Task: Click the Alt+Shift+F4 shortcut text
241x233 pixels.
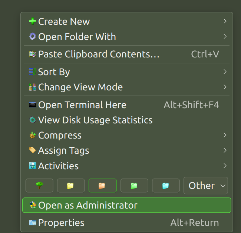Action: click(191, 105)
